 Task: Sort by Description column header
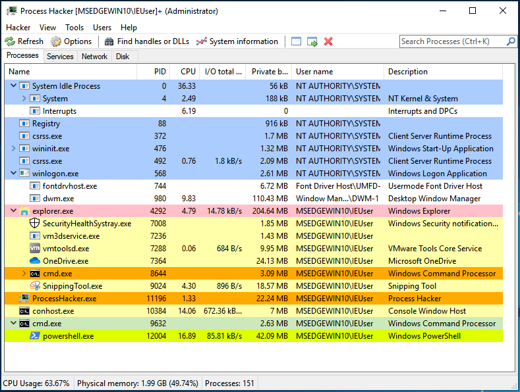(x=443, y=72)
